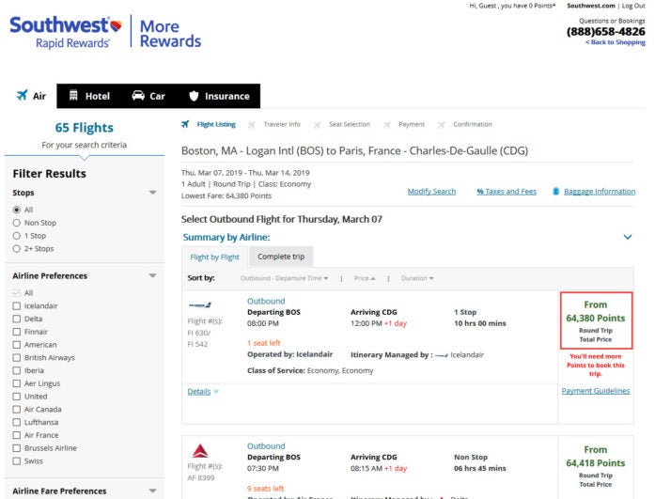Check the Delta airline checkbox
Image resolution: width=655 pixels, height=499 pixels.
tap(17, 319)
